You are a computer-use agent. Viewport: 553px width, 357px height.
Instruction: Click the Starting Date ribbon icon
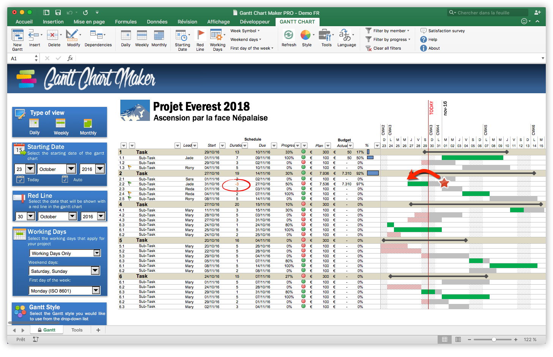tap(181, 35)
